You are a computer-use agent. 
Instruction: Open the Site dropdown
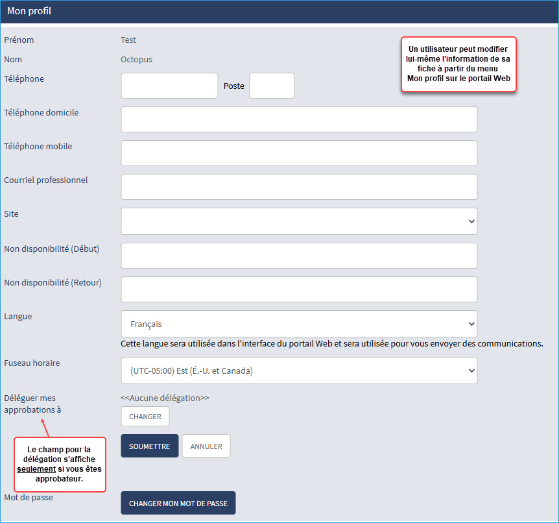click(299, 221)
